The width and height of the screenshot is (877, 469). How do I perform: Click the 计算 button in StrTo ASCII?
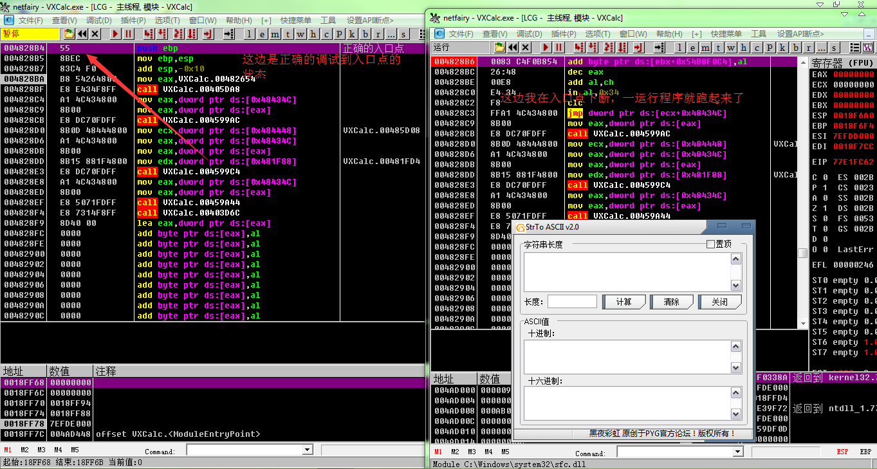pyautogui.click(x=623, y=302)
